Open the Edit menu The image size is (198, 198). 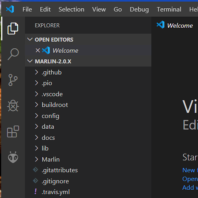45,10
